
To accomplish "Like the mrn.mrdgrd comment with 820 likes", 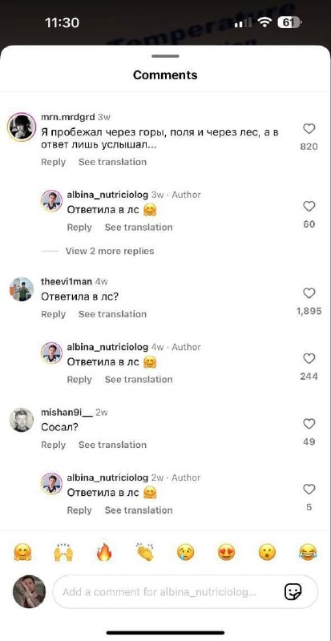I will [x=309, y=129].
